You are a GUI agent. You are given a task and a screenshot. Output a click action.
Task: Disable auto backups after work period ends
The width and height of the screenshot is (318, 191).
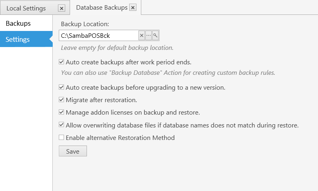(x=61, y=62)
